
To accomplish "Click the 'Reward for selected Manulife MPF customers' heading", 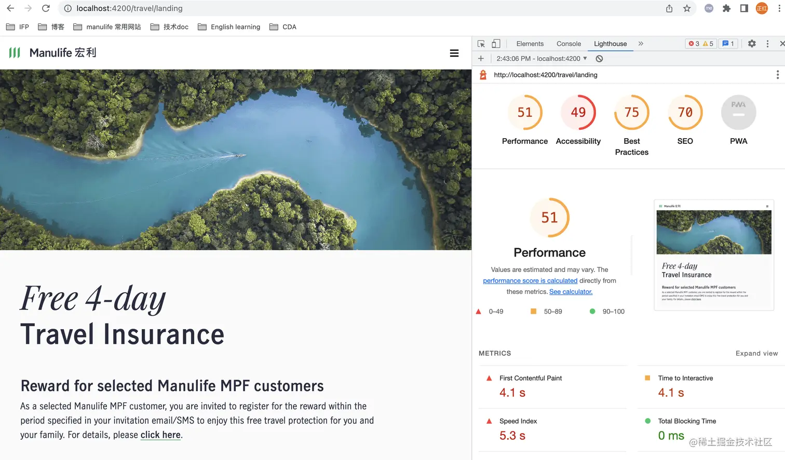I will point(172,386).
